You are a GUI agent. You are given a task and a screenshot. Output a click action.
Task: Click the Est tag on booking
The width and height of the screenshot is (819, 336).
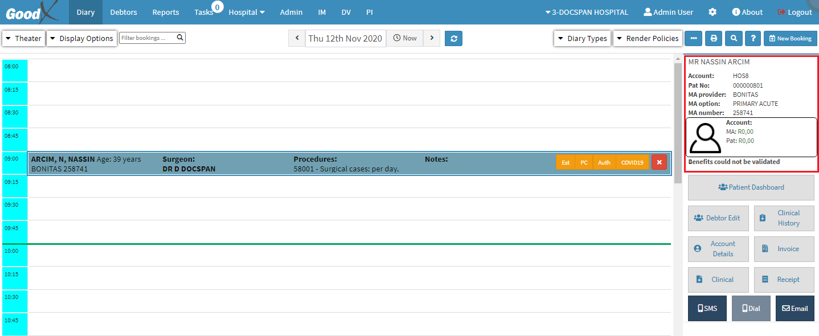point(566,162)
